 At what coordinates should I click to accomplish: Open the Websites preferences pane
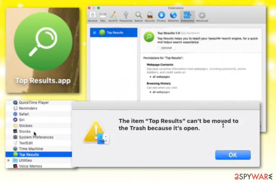point(173,17)
